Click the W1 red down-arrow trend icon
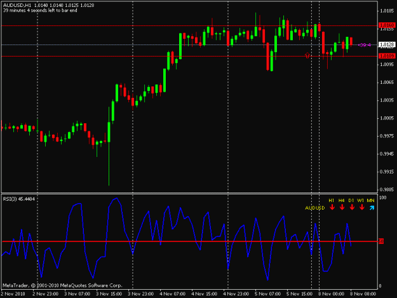The height and width of the screenshot is (298, 397). click(362, 208)
